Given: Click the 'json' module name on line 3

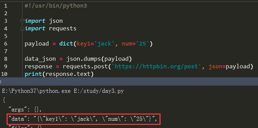Looking at the screenshot, I should point(56,21).
